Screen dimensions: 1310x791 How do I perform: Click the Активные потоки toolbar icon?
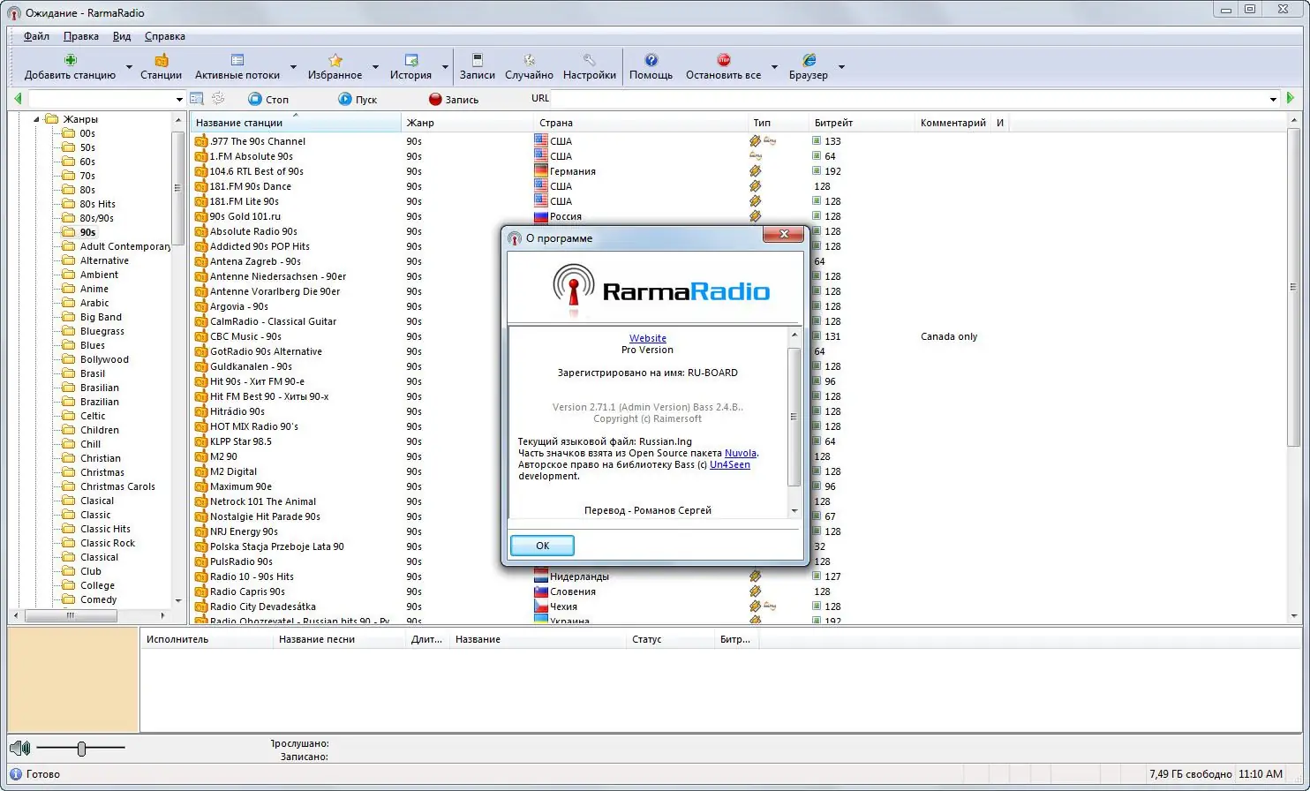tap(237, 59)
